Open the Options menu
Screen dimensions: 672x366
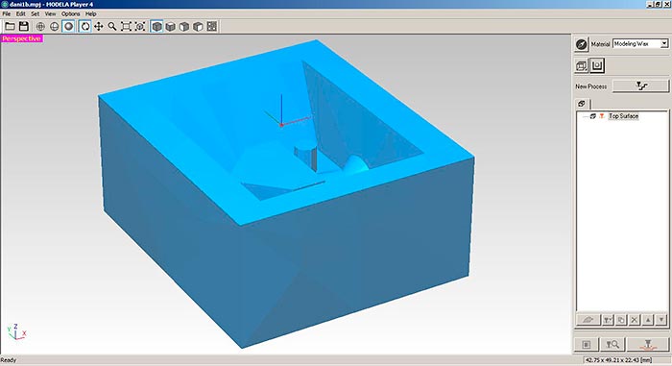point(71,13)
